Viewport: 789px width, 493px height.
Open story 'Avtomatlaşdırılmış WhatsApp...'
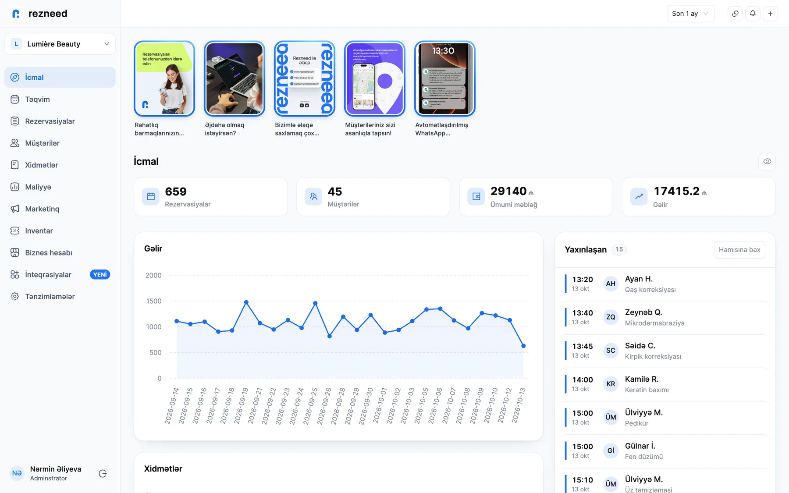click(x=445, y=79)
